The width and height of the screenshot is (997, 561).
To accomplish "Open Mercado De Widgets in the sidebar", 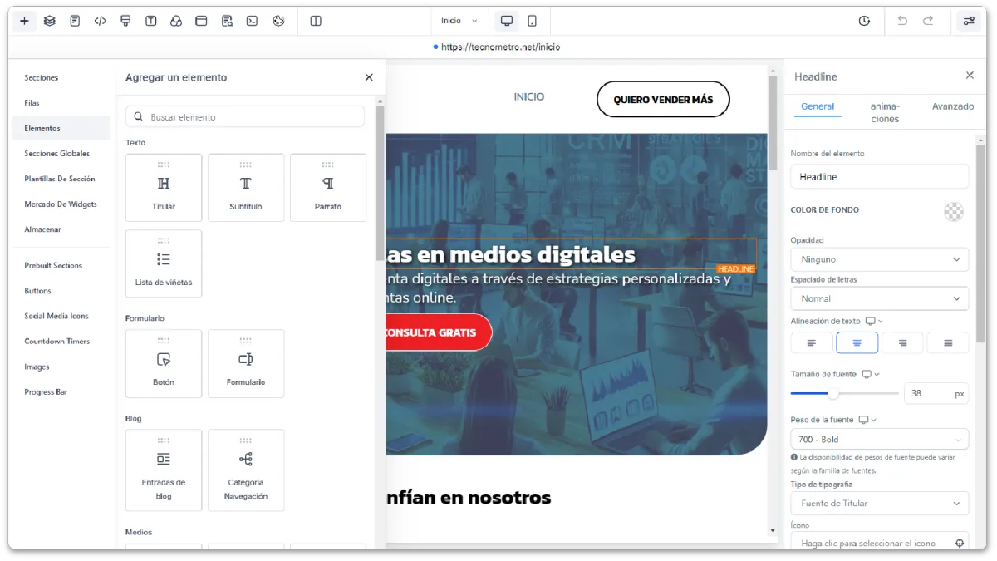I will pyautogui.click(x=61, y=204).
